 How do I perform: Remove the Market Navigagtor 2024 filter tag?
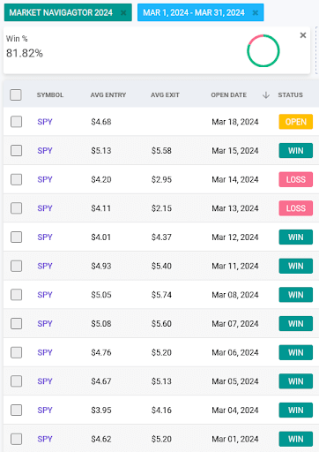(123, 12)
